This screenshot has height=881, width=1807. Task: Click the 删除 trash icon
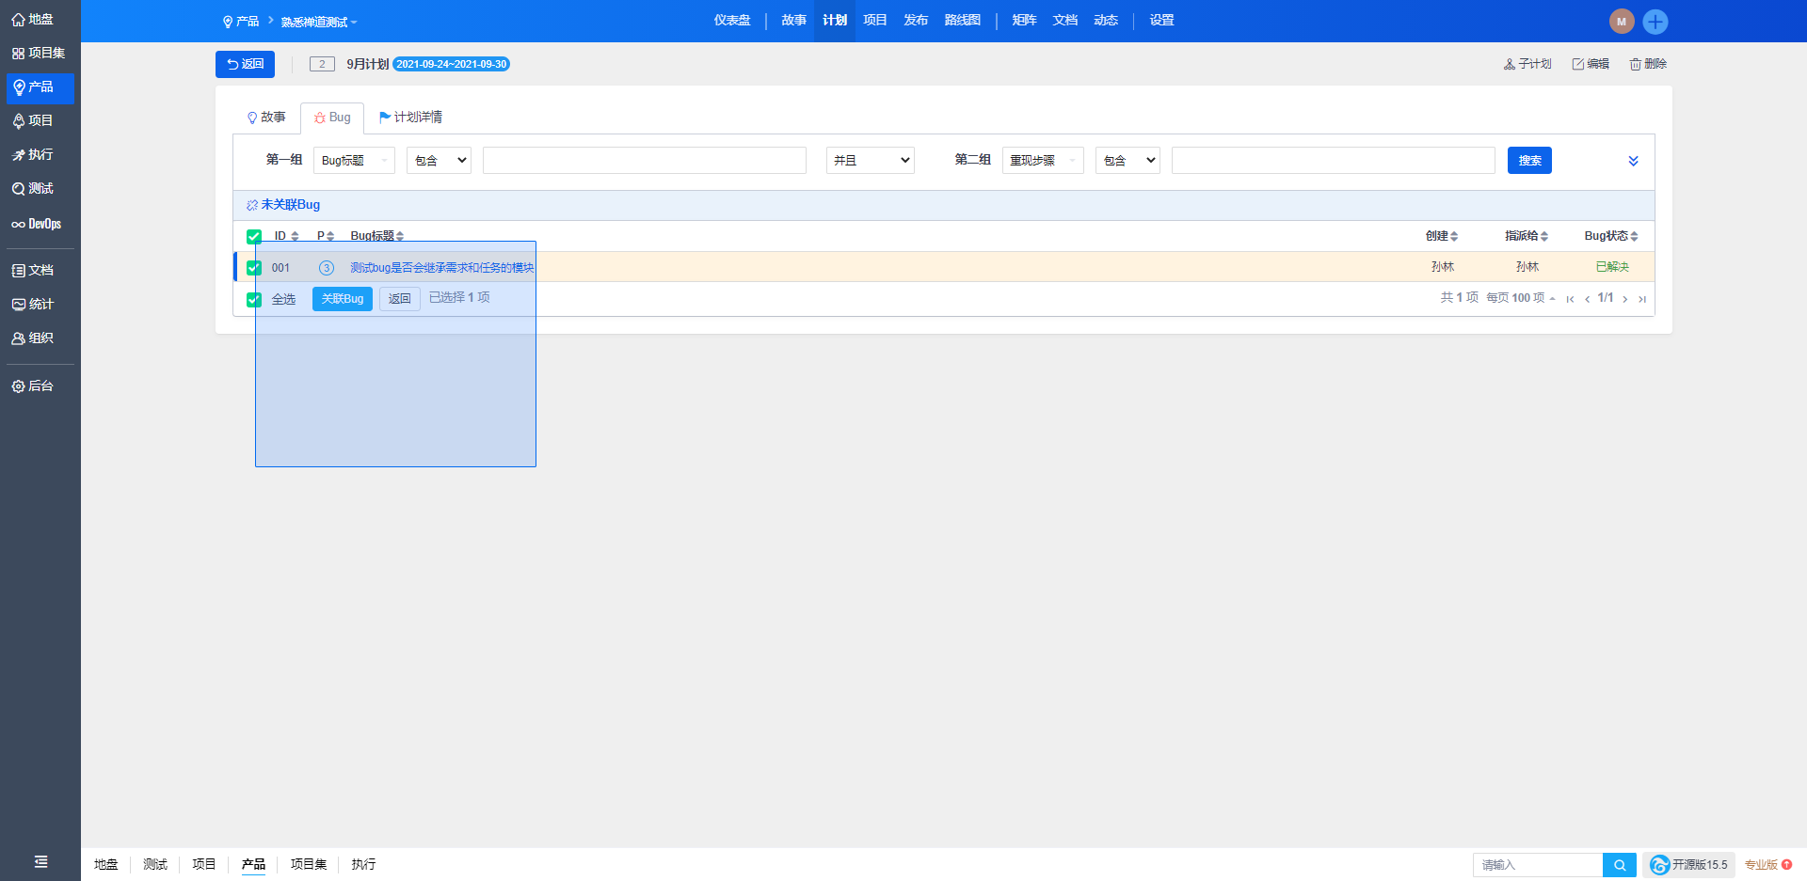point(1636,64)
